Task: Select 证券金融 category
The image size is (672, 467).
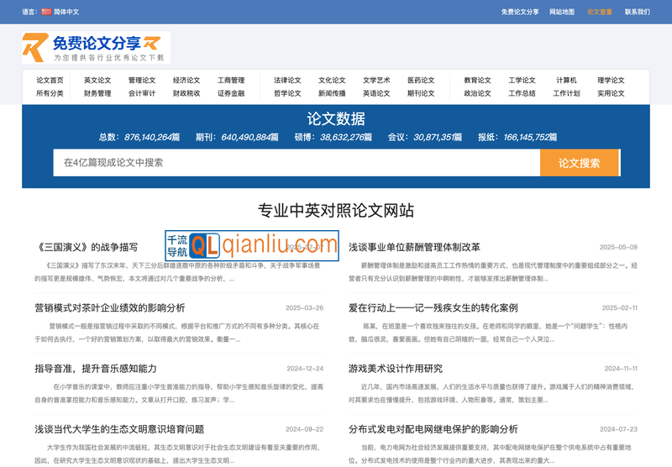Action: pyautogui.click(x=231, y=93)
